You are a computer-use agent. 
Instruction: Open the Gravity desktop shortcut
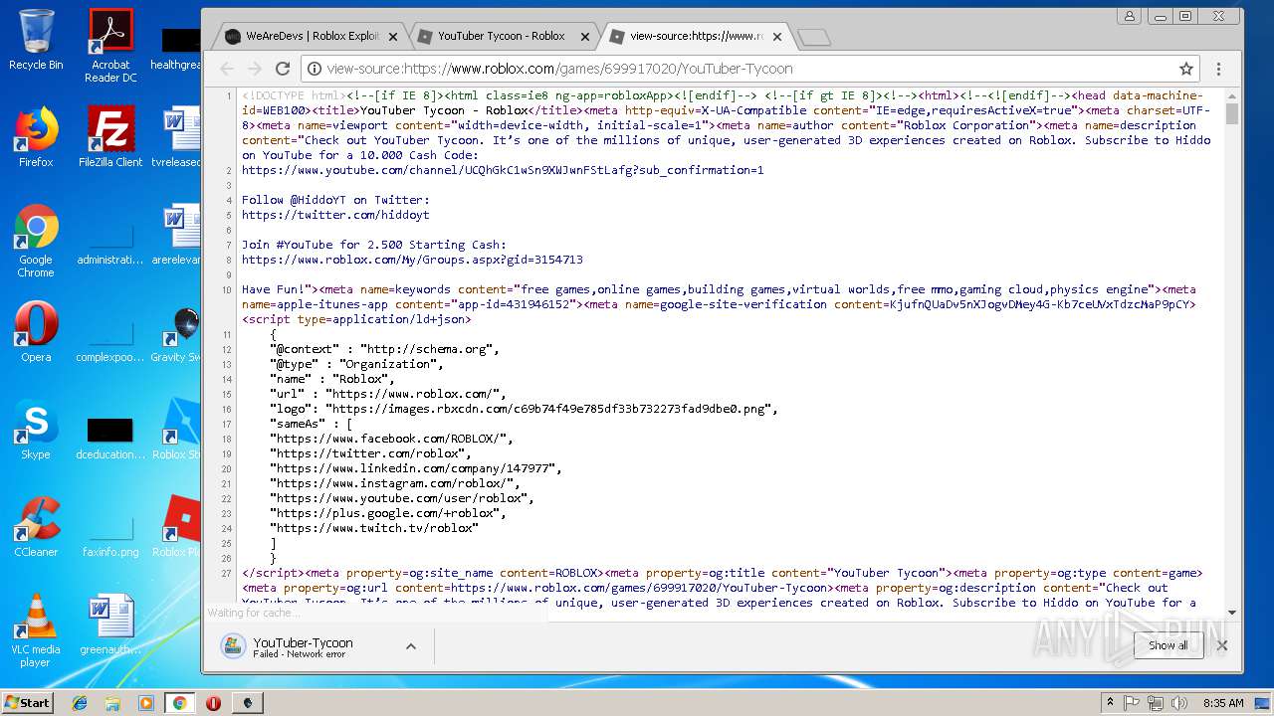pos(179,332)
